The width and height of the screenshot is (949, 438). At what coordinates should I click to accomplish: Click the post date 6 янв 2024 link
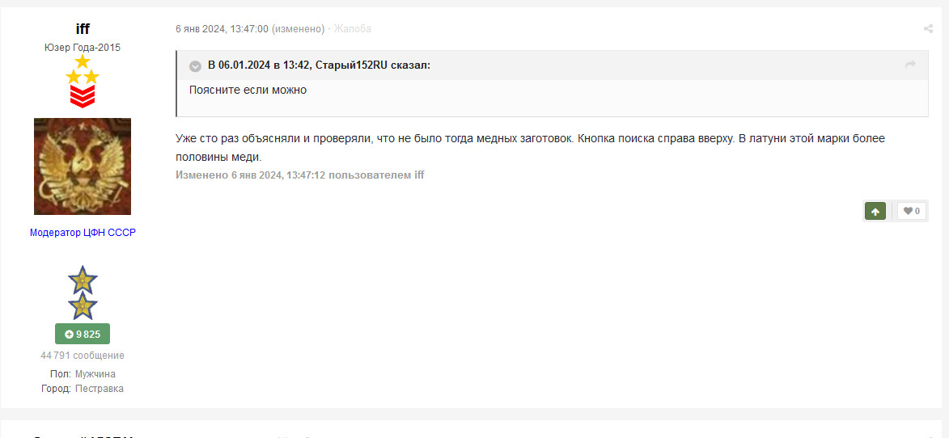[222, 29]
